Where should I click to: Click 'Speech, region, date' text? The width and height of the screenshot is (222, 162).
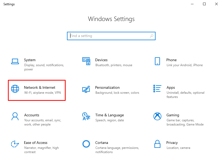click(x=110, y=120)
